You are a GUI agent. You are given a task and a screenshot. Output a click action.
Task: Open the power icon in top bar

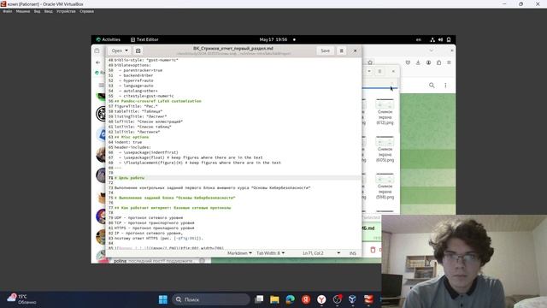449,40
